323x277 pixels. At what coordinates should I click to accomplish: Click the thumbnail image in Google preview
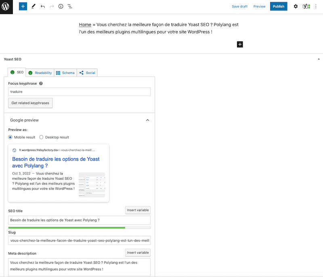(x=92, y=185)
